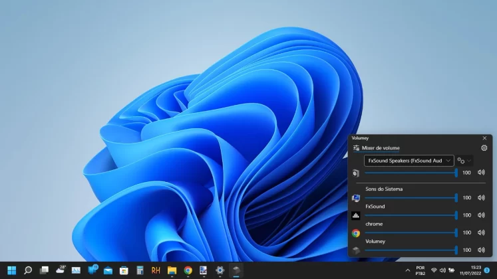Adjust FxSound volume slider

(x=411, y=215)
